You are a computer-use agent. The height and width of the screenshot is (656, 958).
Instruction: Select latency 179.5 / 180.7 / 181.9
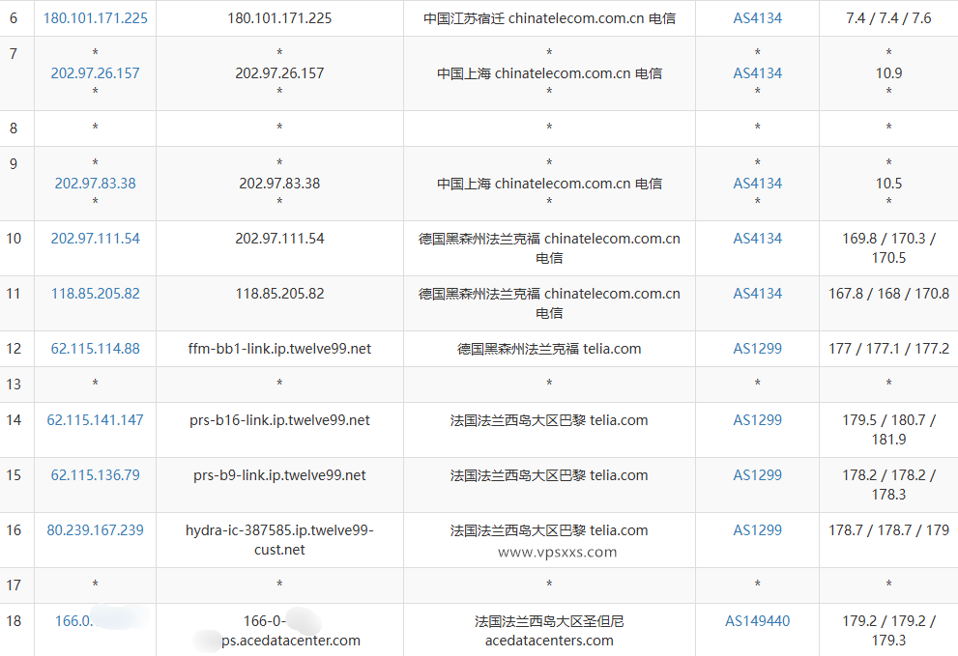pyautogui.click(x=888, y=429)
